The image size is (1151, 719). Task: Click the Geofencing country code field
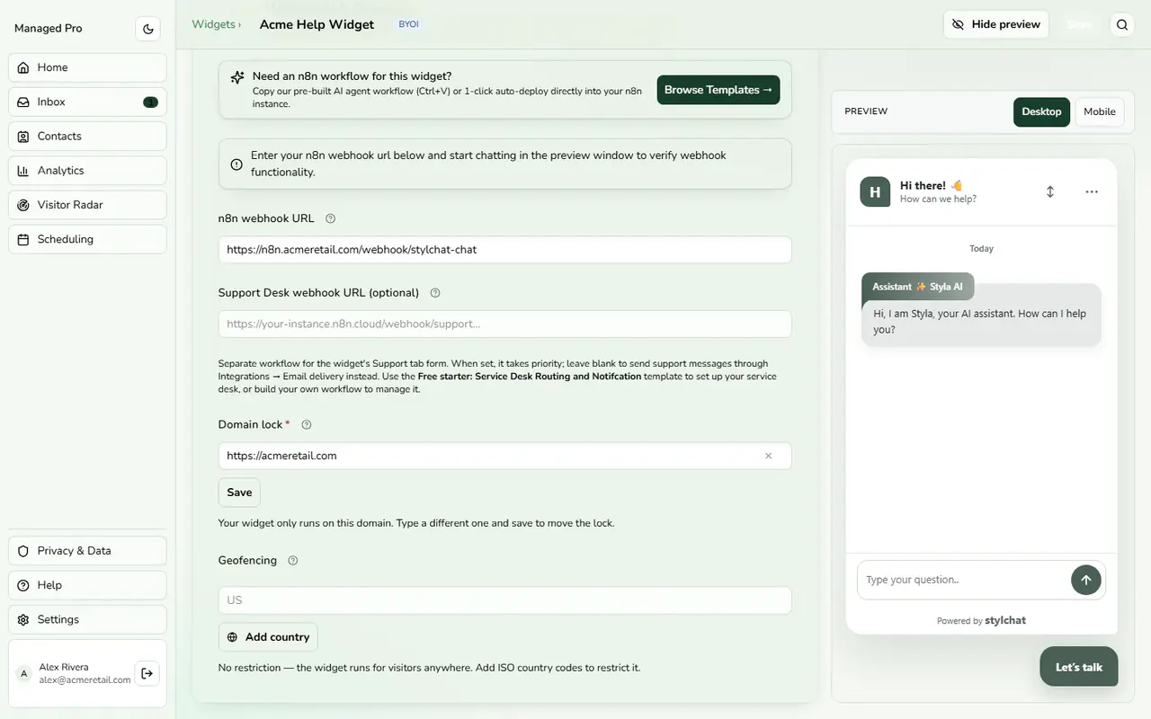pos(504,600)
